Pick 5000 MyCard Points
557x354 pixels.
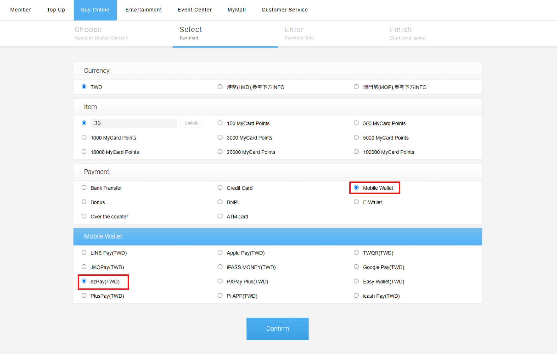coord(356,137)
